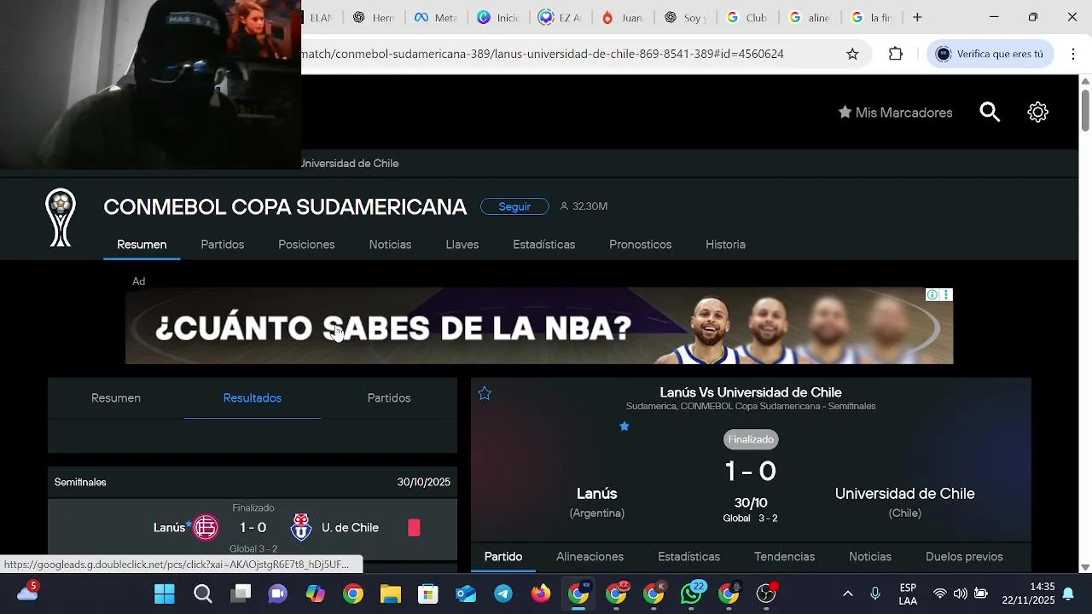Open Copilot from the taskbar
This screenshot has height=614, width=1092.
pos(316,594)
